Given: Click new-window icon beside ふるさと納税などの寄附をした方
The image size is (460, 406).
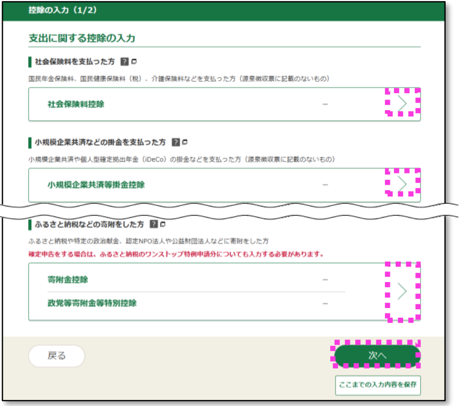Looking at the screenshot, I should click(163, 224).
